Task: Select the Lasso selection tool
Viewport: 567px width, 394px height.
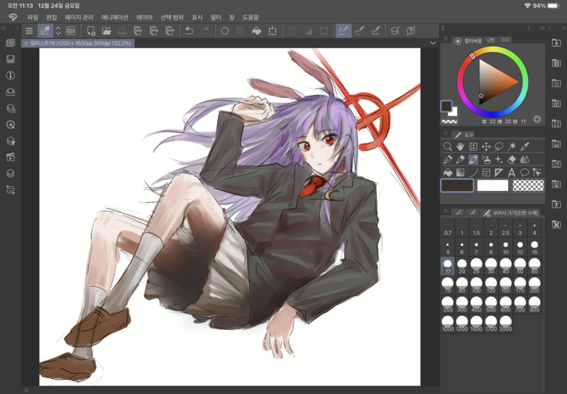Action: (499, 146)
